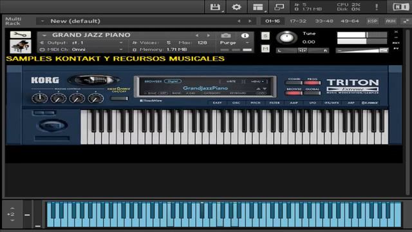412x232 pixels.
Task: Click the vacuum tube Valve Force display
Action: point(94,80)
